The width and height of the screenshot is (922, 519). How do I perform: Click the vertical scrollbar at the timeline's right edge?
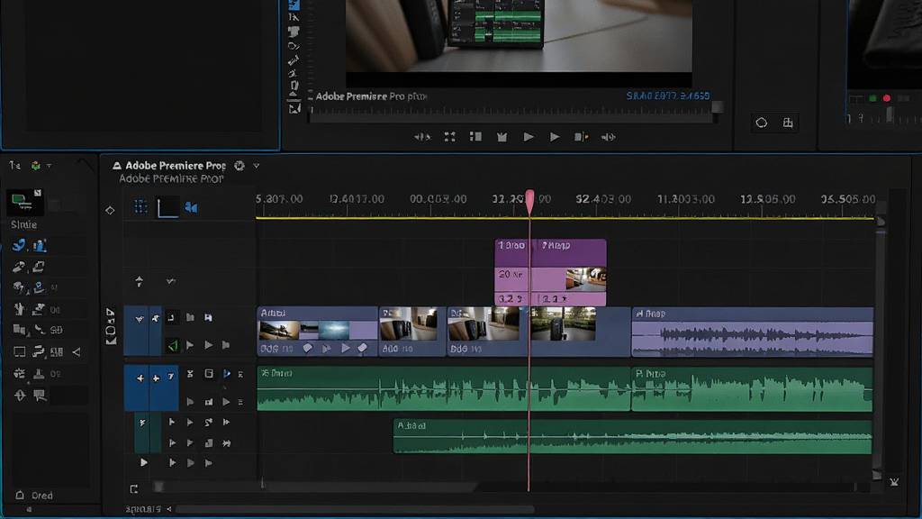pyautogui.click(x=881, y=341)
